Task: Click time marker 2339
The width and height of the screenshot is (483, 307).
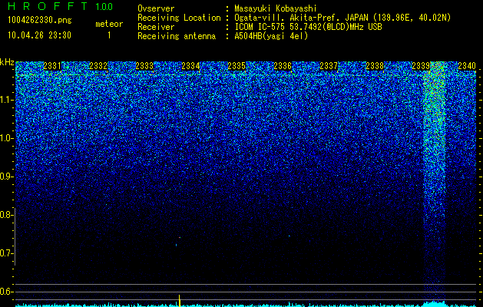Action: tap(421, 66)
